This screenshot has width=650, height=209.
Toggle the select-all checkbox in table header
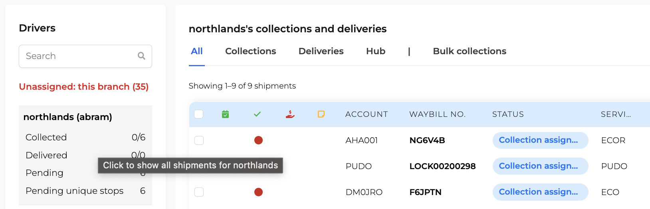pyautogui.click(x=199, y=114)
